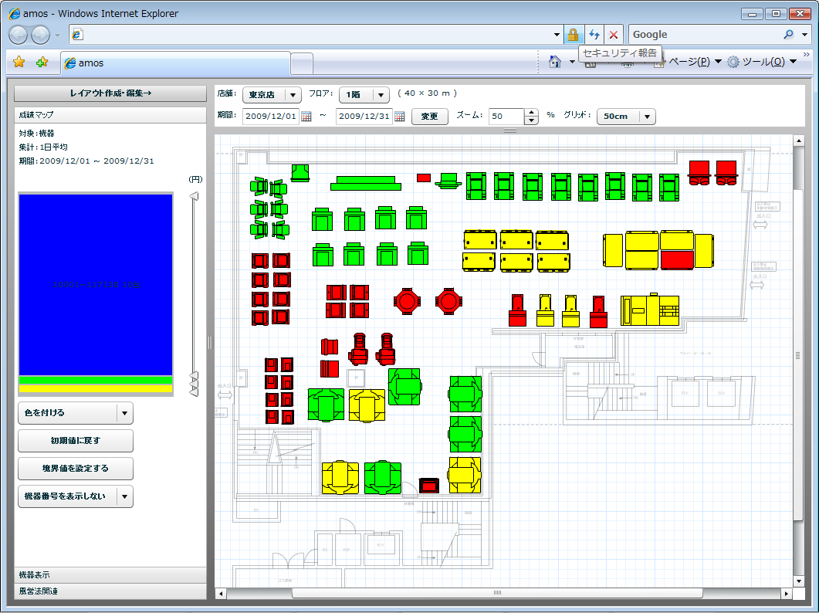Click the horizontal scrollbar thumb
Screen dimensions: 819x613
point(497,593)
